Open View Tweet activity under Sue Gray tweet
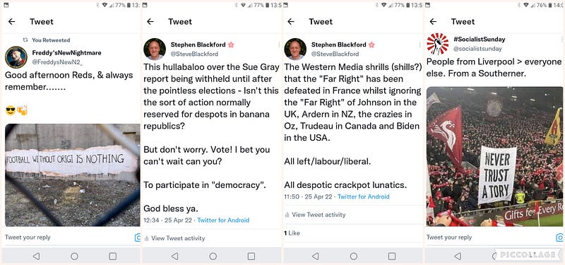This screenshot has height=265, width=565. (x=174, y=238)
